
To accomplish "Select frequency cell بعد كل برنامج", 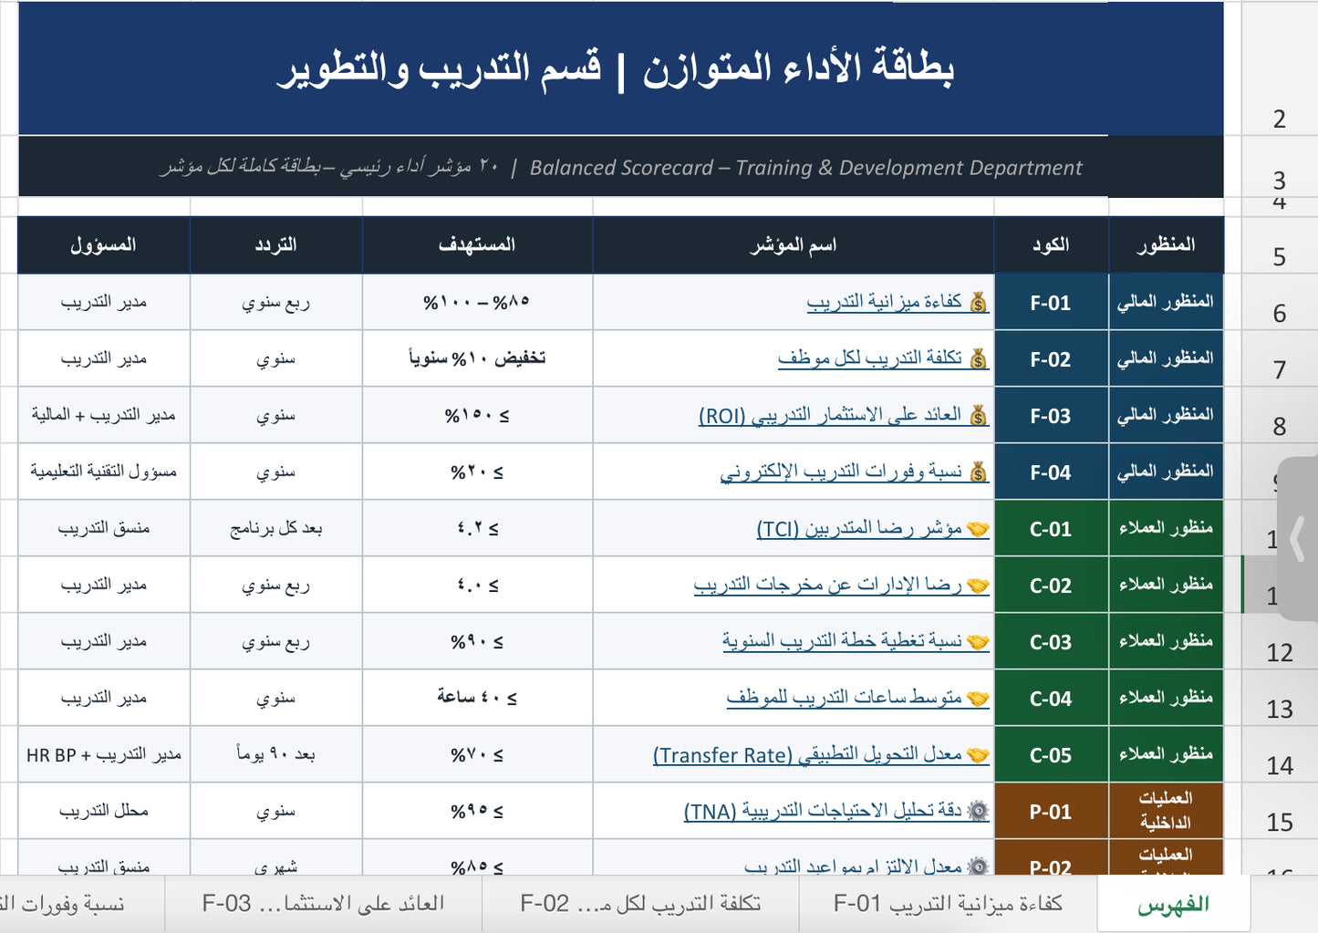I will click(x=275, y=528).
